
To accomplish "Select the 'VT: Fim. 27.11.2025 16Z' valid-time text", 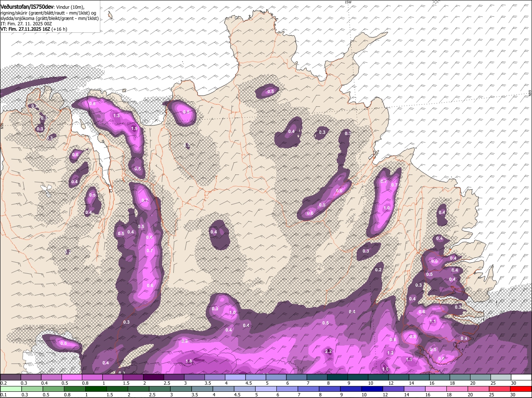I will 25,29.
